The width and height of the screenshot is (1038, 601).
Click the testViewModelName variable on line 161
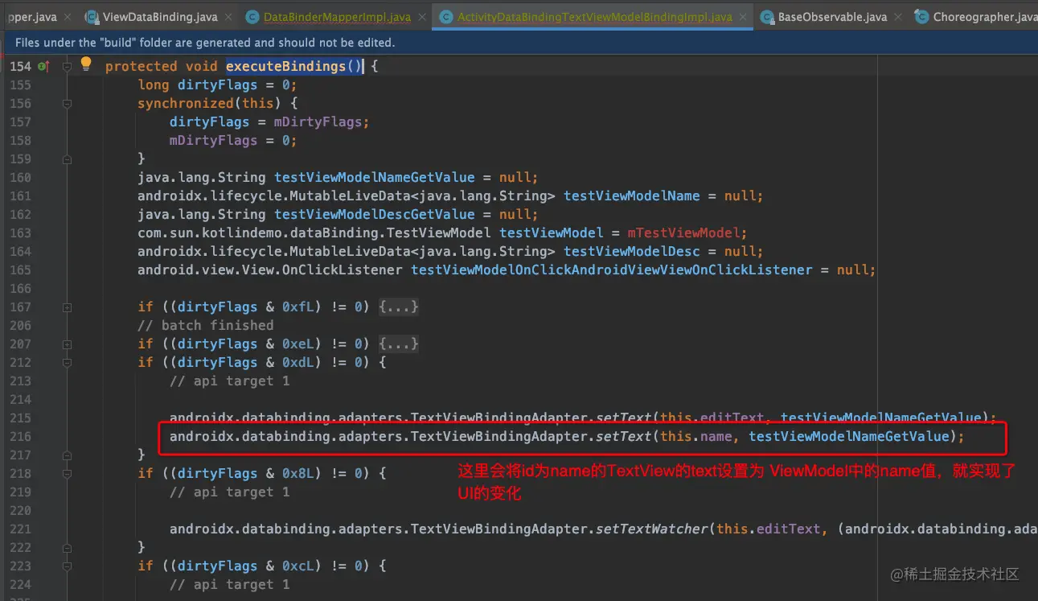click(631, 196)
